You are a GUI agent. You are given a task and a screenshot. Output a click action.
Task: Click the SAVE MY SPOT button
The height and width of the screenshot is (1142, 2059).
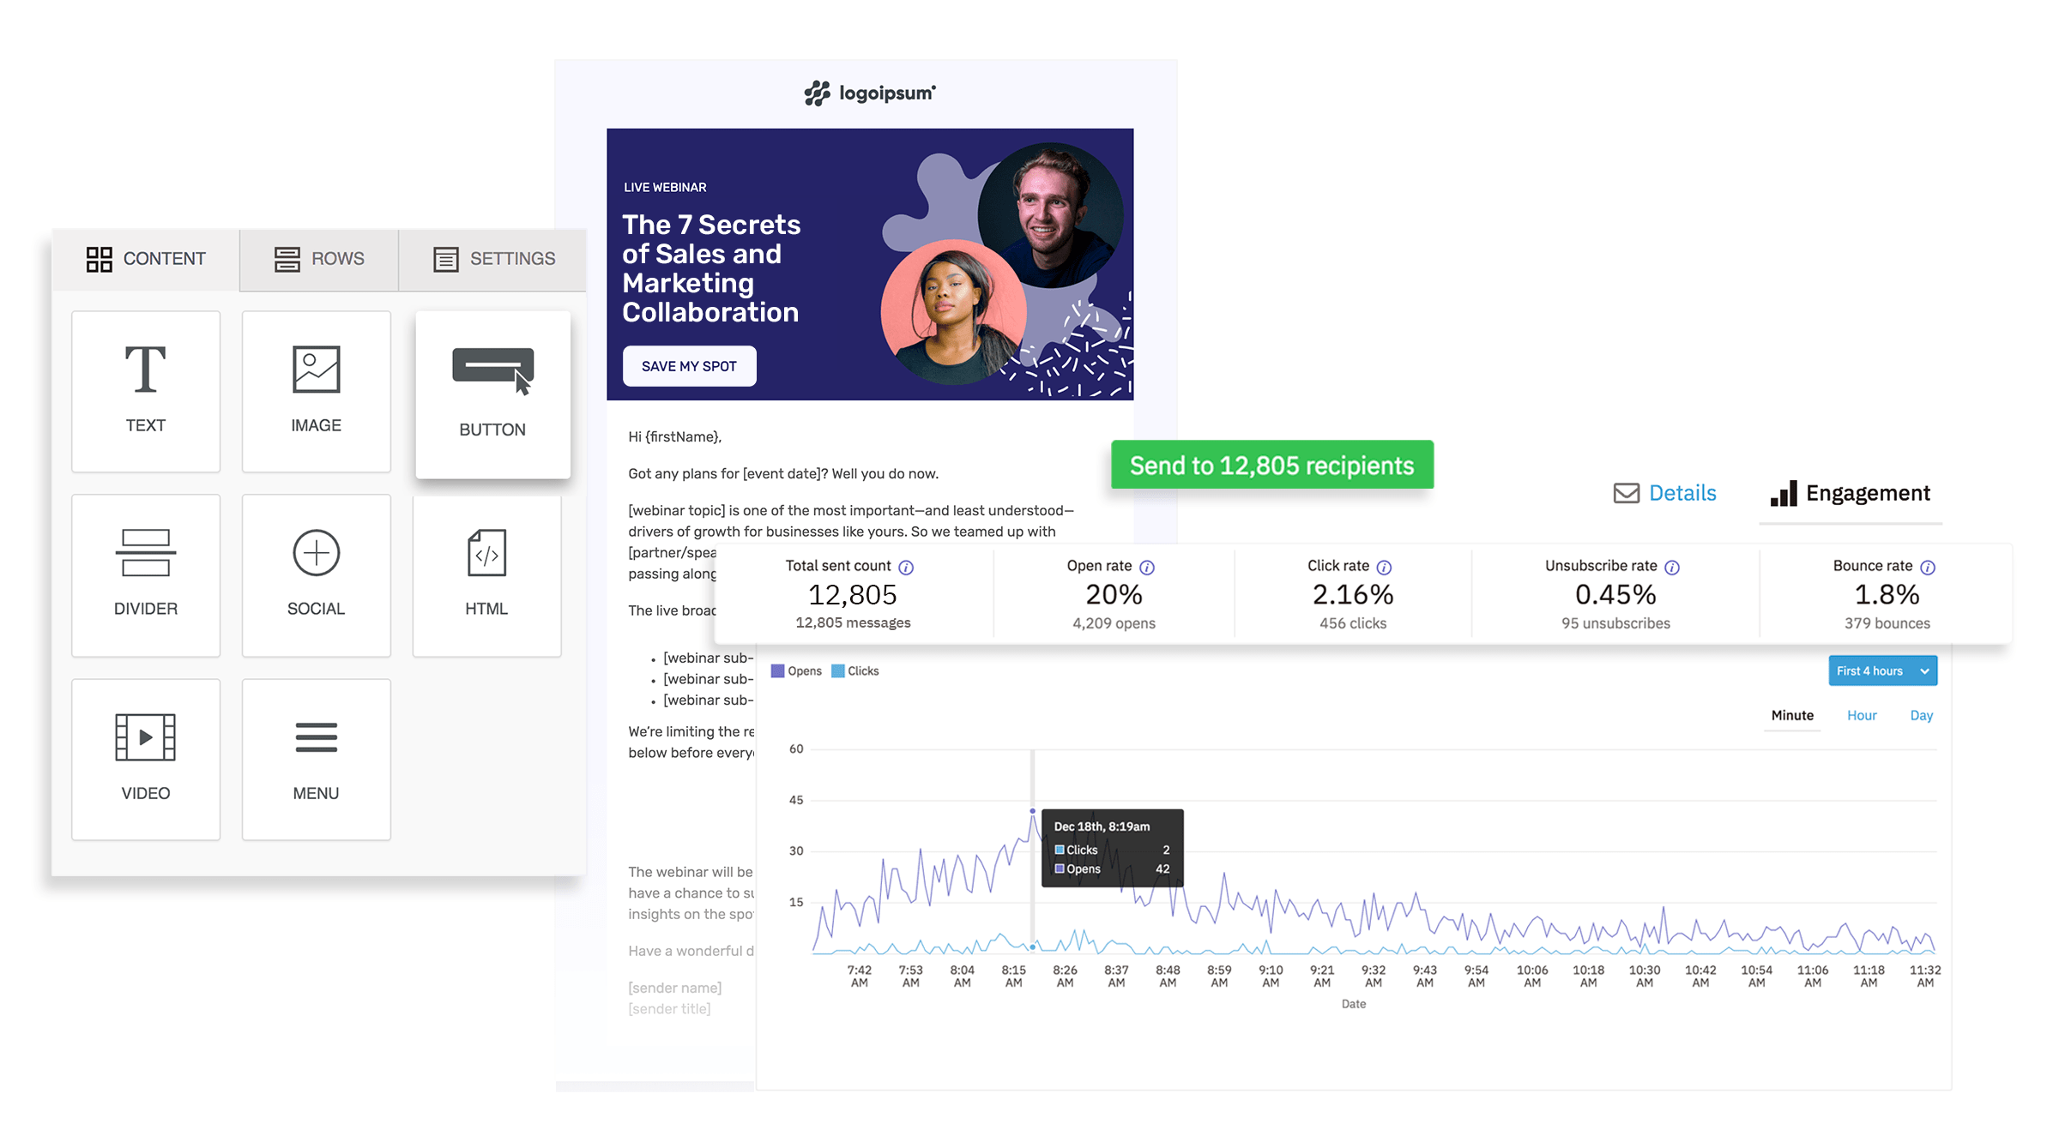point(689,366)
